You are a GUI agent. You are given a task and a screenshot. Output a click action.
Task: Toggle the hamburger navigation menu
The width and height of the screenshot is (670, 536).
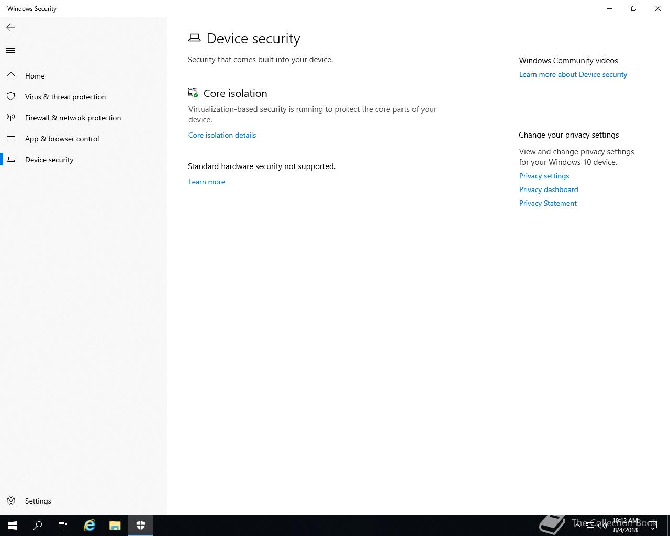[10, 51]
